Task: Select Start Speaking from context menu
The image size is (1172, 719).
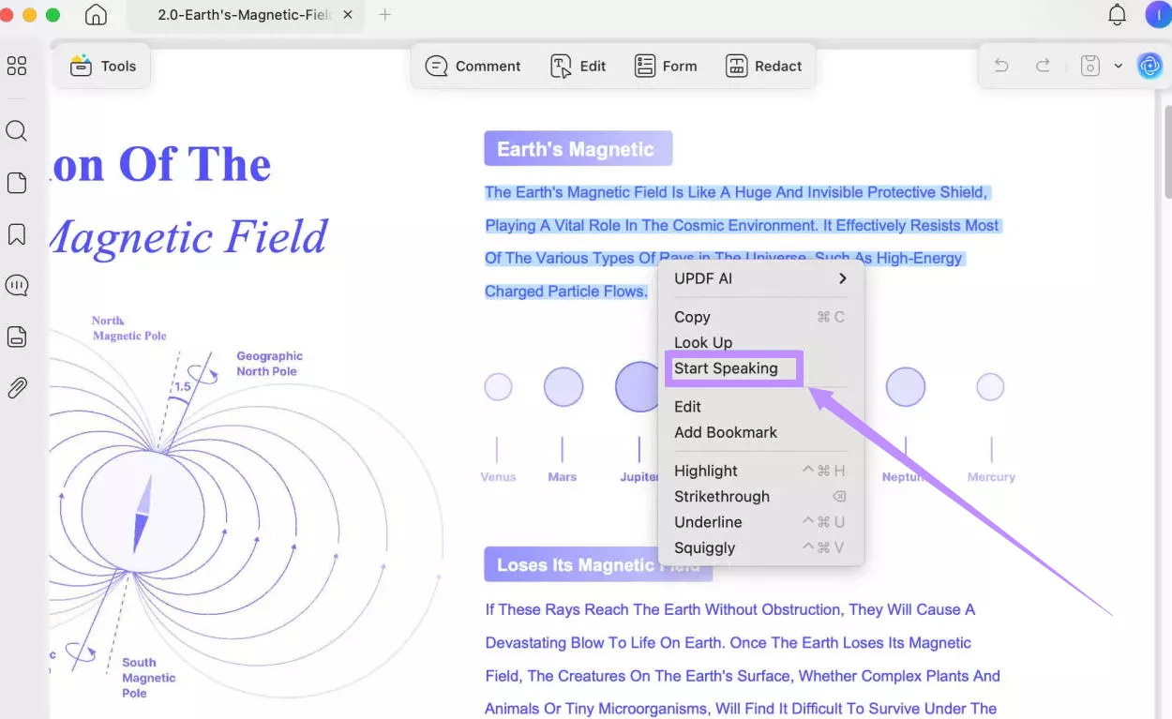Action: point(726,368)
